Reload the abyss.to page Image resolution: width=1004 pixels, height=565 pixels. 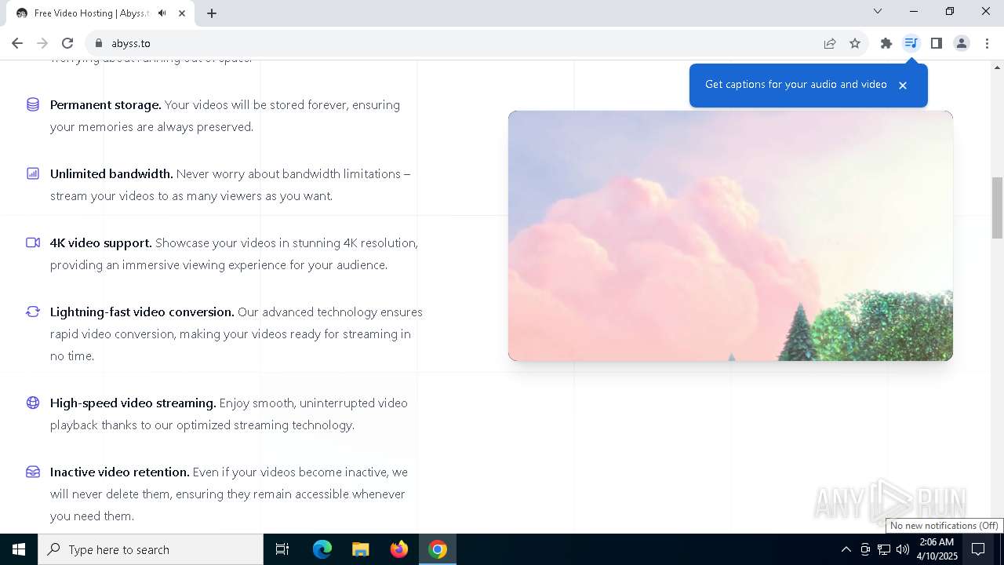pyautogui.click(x=67, y=43)
